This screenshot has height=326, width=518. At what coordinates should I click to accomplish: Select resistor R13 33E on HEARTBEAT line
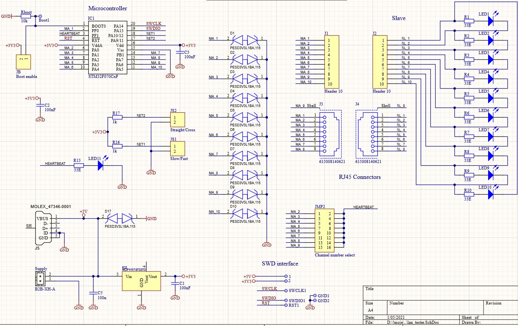pos(78,165)
